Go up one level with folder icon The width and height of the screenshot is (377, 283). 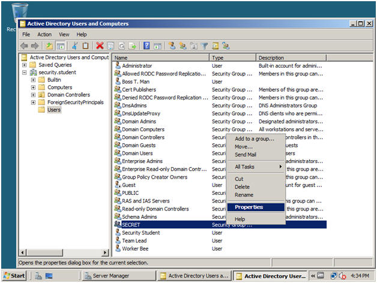click(x=49, y=46)
